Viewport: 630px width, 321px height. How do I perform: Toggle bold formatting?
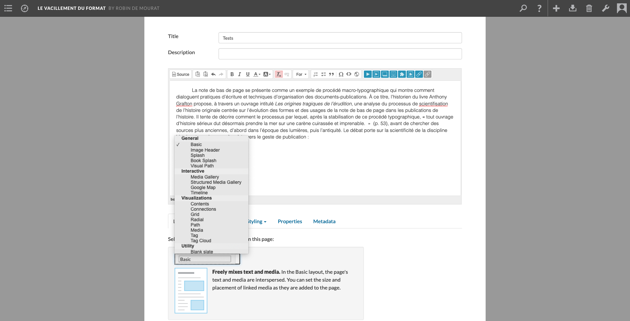tap(232, 75)
